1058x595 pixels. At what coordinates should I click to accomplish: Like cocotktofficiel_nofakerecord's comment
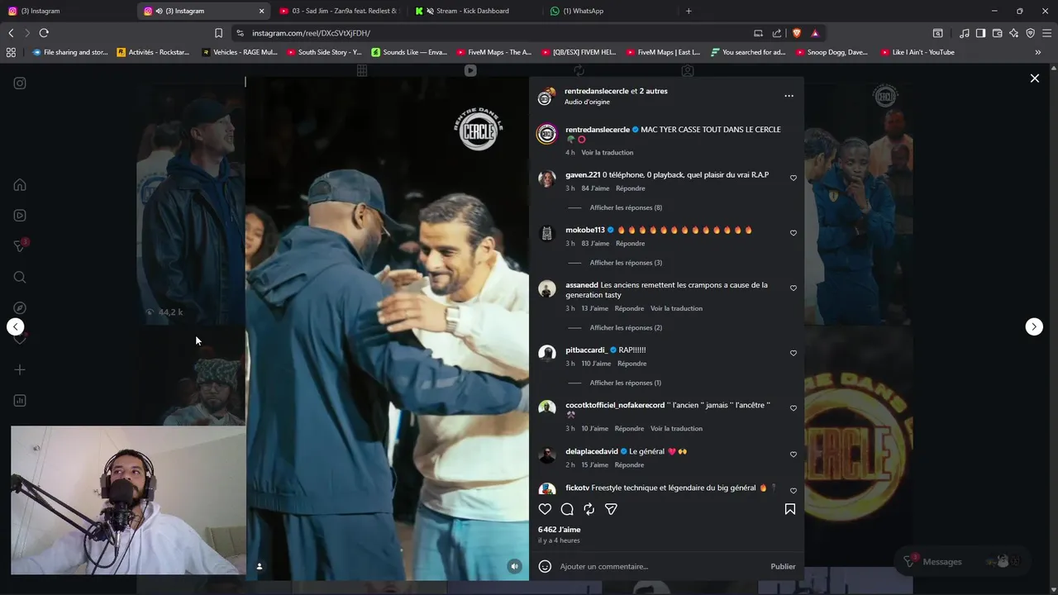pos(793,408)
